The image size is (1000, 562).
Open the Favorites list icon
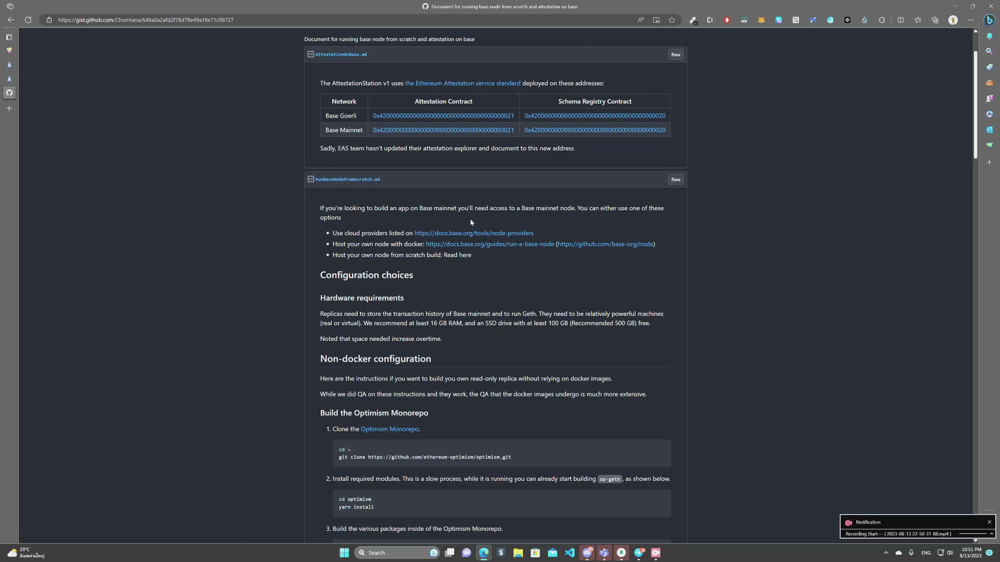[918, 20]
